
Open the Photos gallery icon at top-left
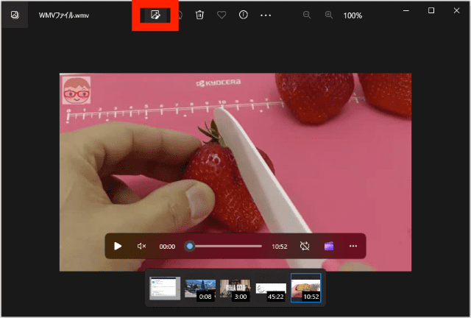(x=15, y=15)
